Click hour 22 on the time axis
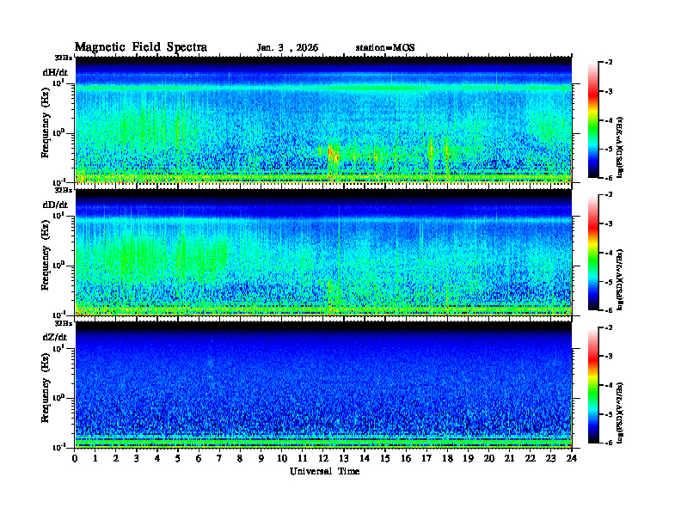 pyautogui.click(x=530, y=459)
